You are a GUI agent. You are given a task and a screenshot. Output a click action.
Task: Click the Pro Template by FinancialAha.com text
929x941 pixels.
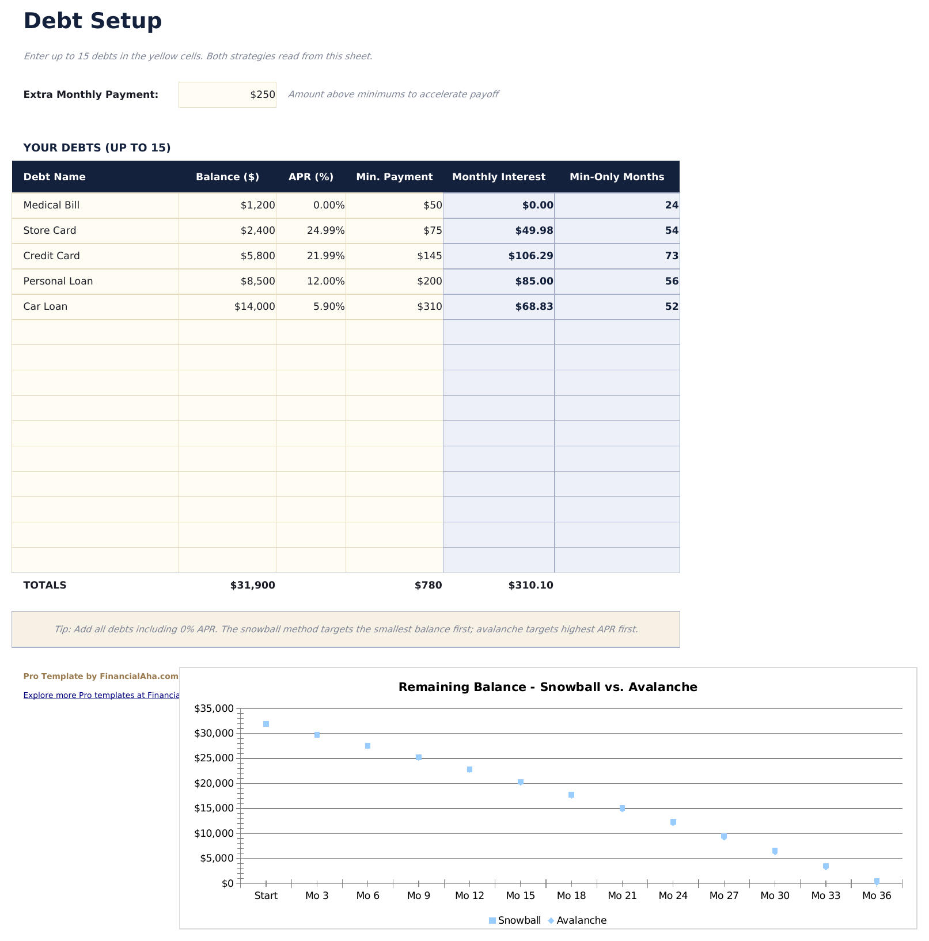point(100,676)
